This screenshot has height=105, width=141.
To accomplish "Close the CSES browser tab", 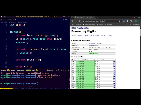I will coord(94,17).
